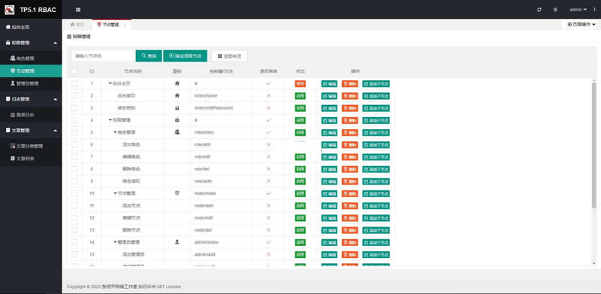The width and height of the screenshot is (601, 294).
Task: Click the home icon in row 1
Action: coord(177,83)
